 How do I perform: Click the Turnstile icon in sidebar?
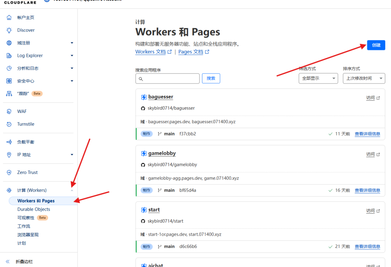click(9, 124)
